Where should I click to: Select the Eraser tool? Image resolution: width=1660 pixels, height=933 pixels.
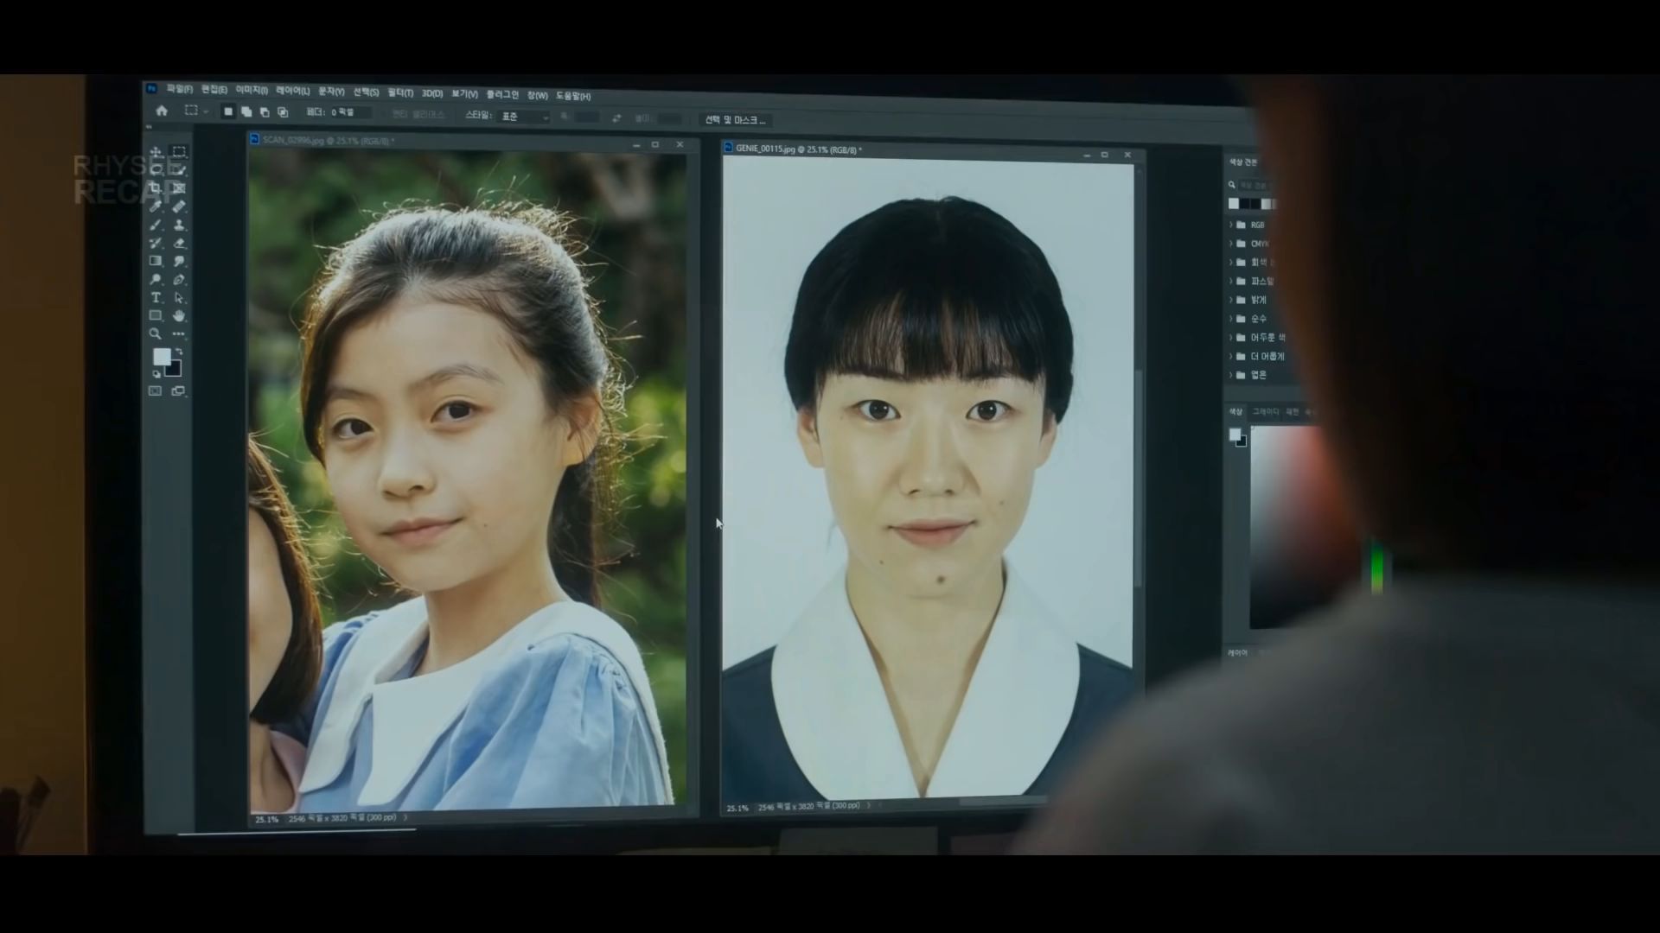coord(179,243)
